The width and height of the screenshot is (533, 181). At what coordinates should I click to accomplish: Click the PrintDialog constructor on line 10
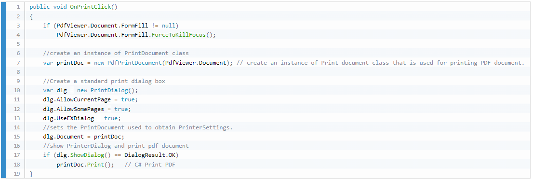109,90
